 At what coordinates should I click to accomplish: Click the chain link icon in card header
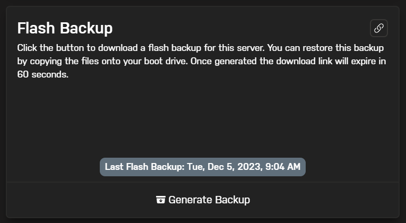[378, 28]
